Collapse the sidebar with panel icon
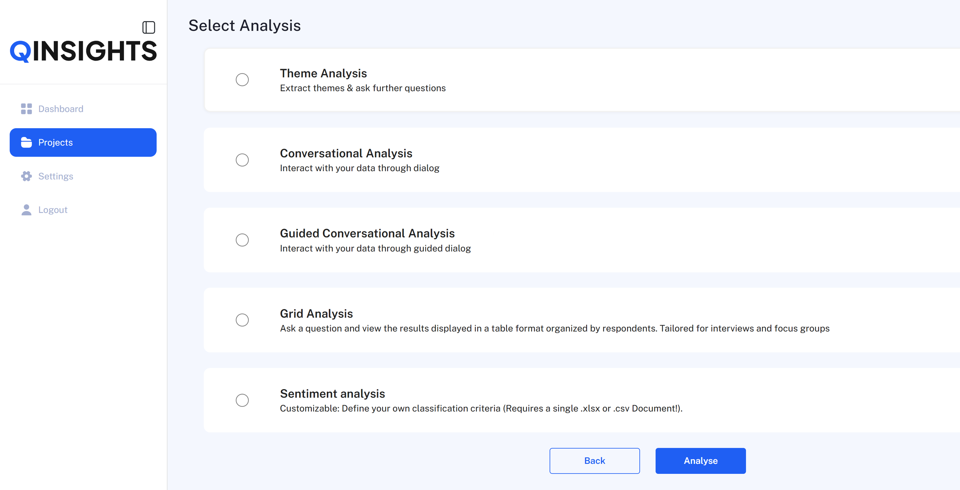 (149, 28)
